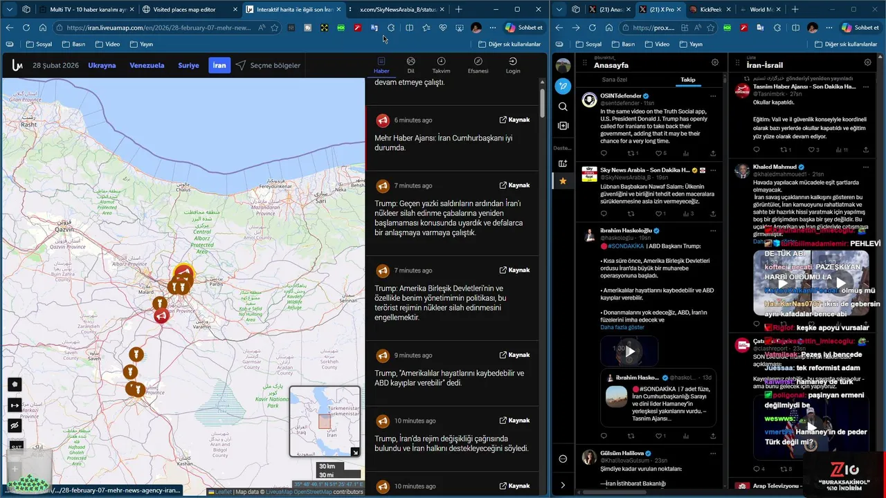Switch to the Venezuela region
This screenshot has width=886, height=498.
click(x=147, y=65)
